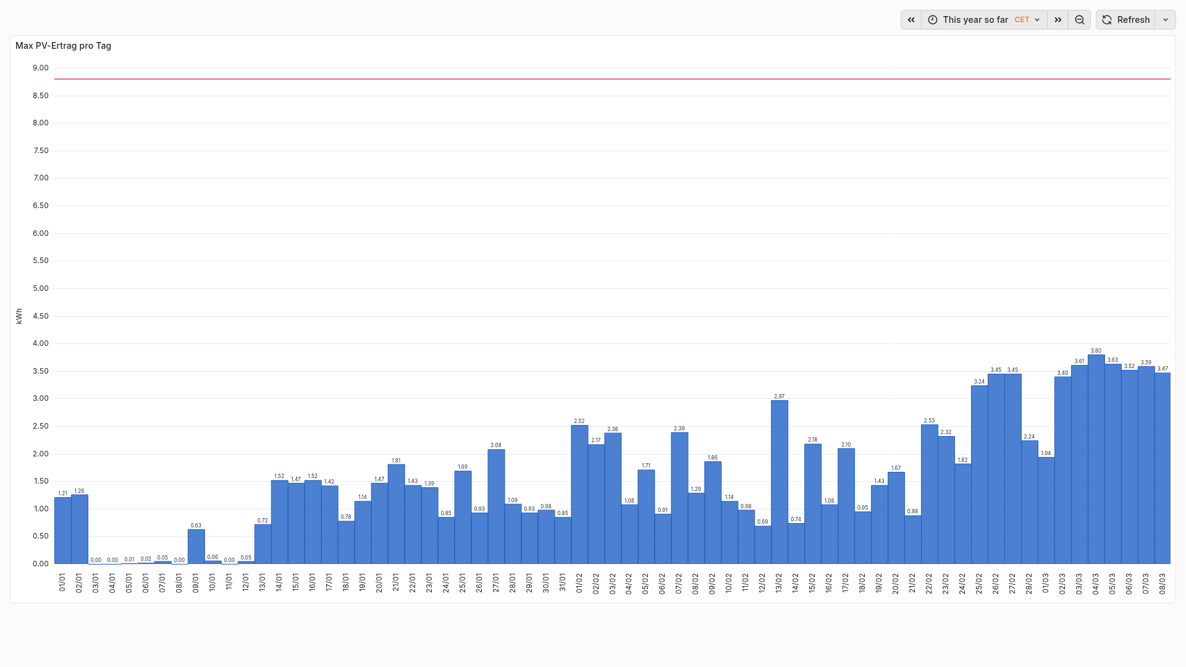Click the CET timezone label
1186x667 pixels.
[1022, 20]
